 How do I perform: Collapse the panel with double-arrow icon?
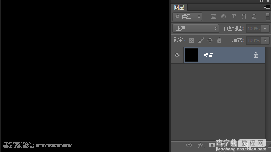coord(261,1)
